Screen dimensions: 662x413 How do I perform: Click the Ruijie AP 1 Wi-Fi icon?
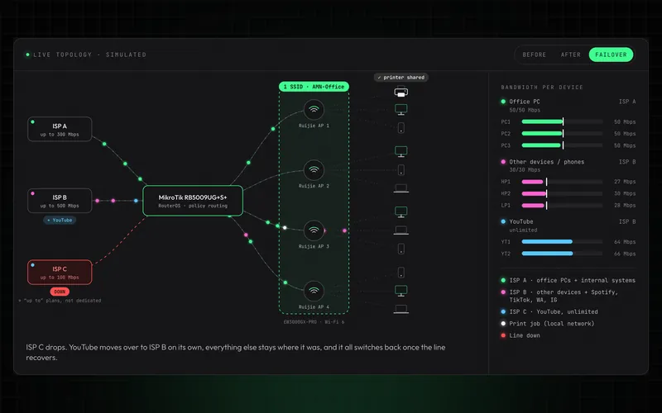pyautogui.click(x=314, y=110)
